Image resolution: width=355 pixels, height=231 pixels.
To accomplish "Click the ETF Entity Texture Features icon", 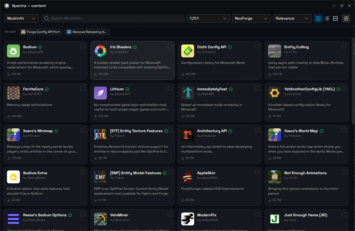I will pyautogui.click(x=100, y=135).
